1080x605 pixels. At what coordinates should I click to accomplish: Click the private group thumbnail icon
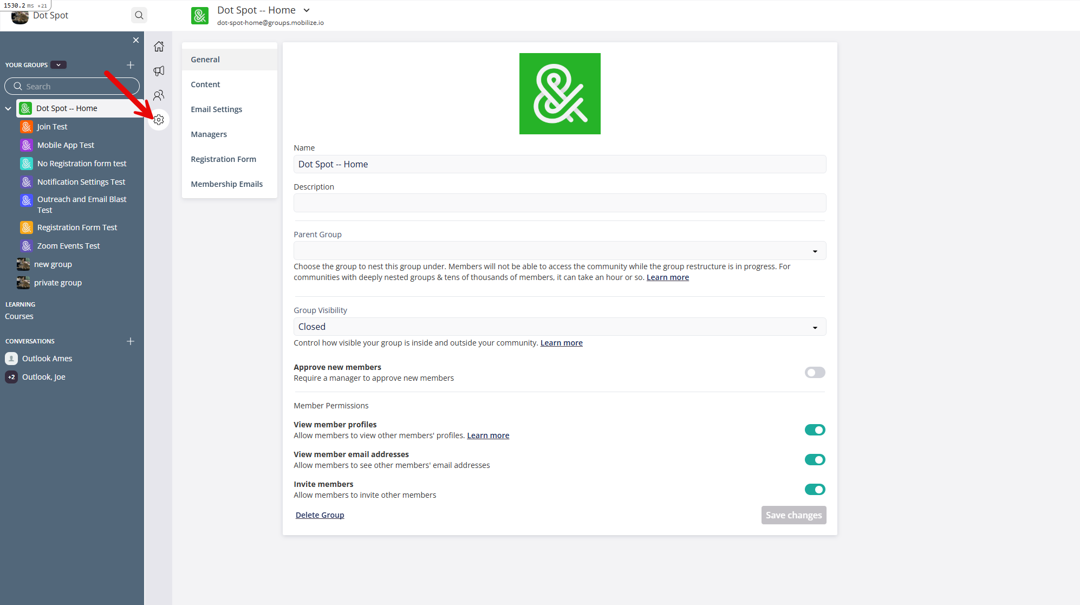point(23,283)
